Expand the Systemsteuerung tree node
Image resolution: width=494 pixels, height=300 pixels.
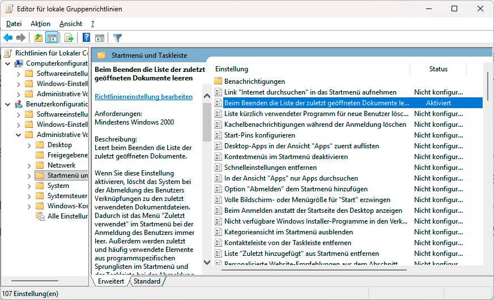pos(29,196)
